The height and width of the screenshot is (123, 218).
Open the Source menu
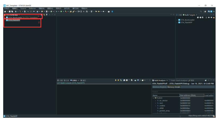pos(23,8)
